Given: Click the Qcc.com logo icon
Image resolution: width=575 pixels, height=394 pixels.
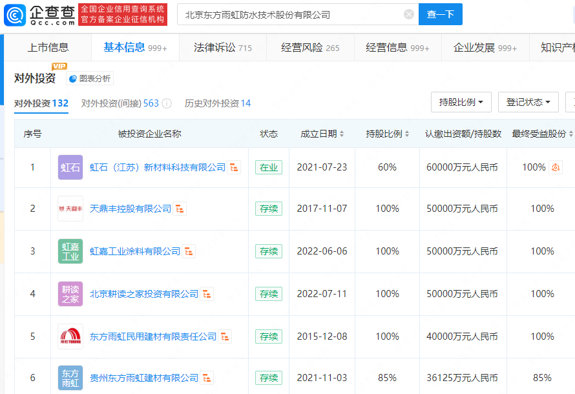Looking at the screenshot, I should tap(15, 15).
